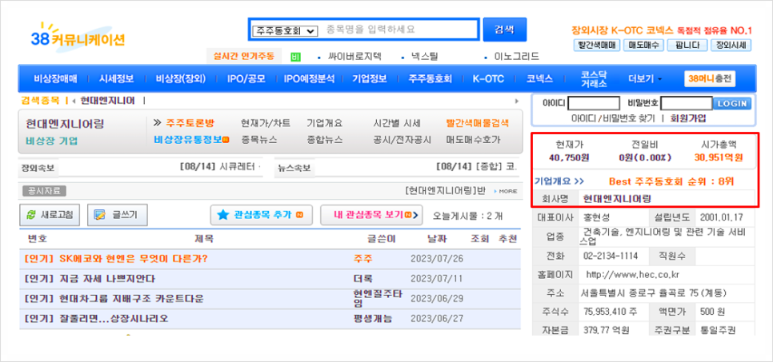Click the 관심종목 추가 star button
Image resolution: width=773 pixels, height=362 pixels.
(261, 215)
